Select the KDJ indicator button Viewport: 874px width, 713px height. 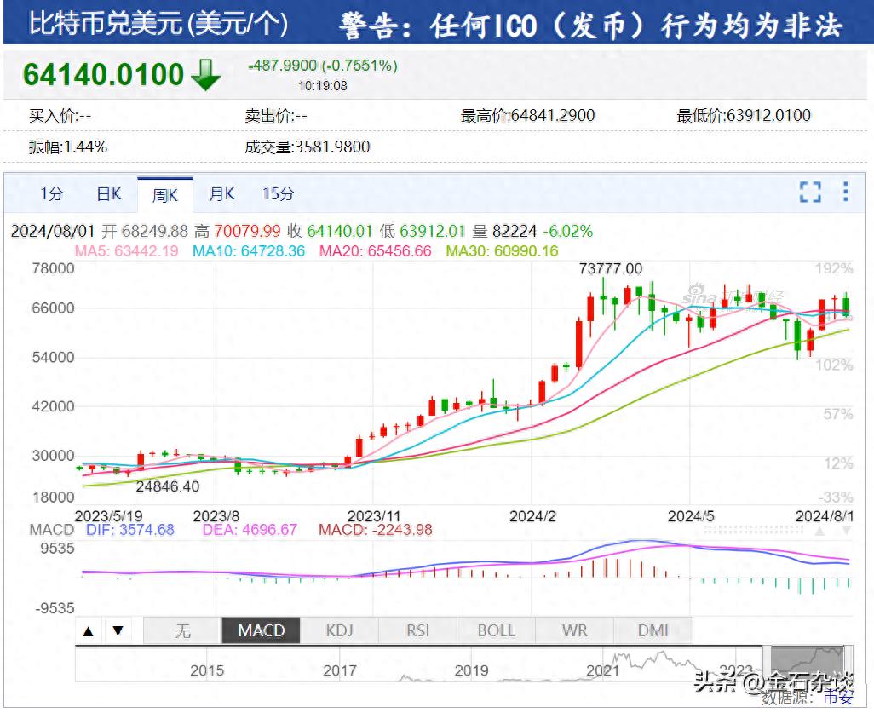pos(339,630)
